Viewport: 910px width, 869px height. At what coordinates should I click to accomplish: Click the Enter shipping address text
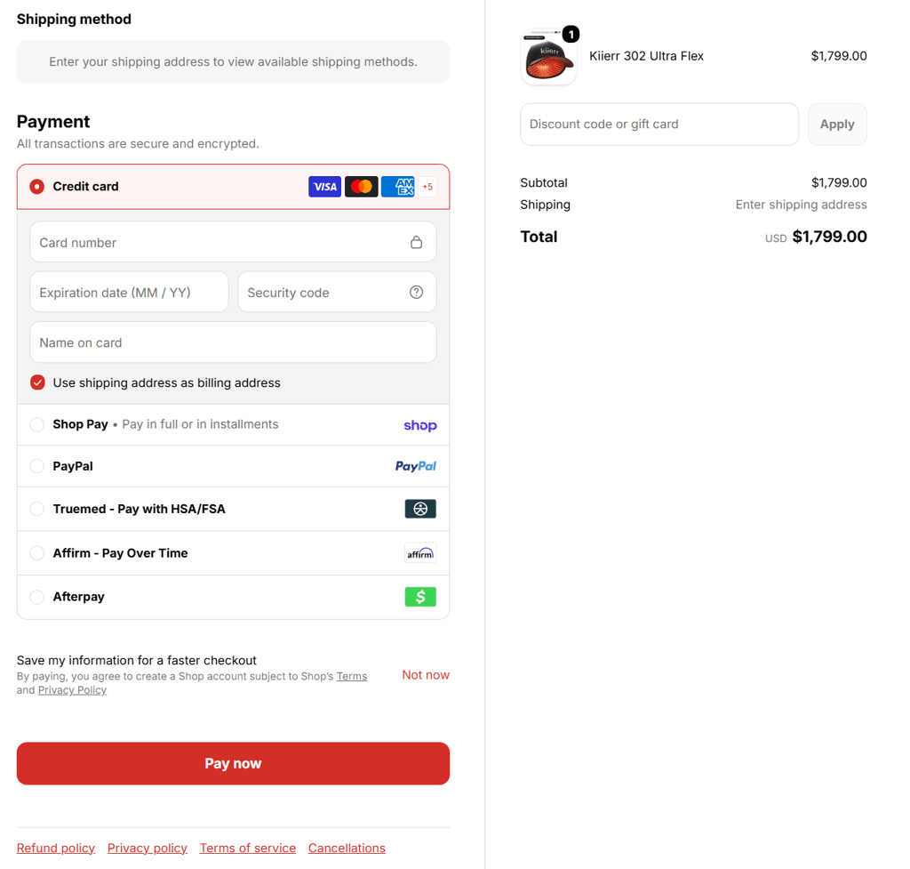(801, 205)
